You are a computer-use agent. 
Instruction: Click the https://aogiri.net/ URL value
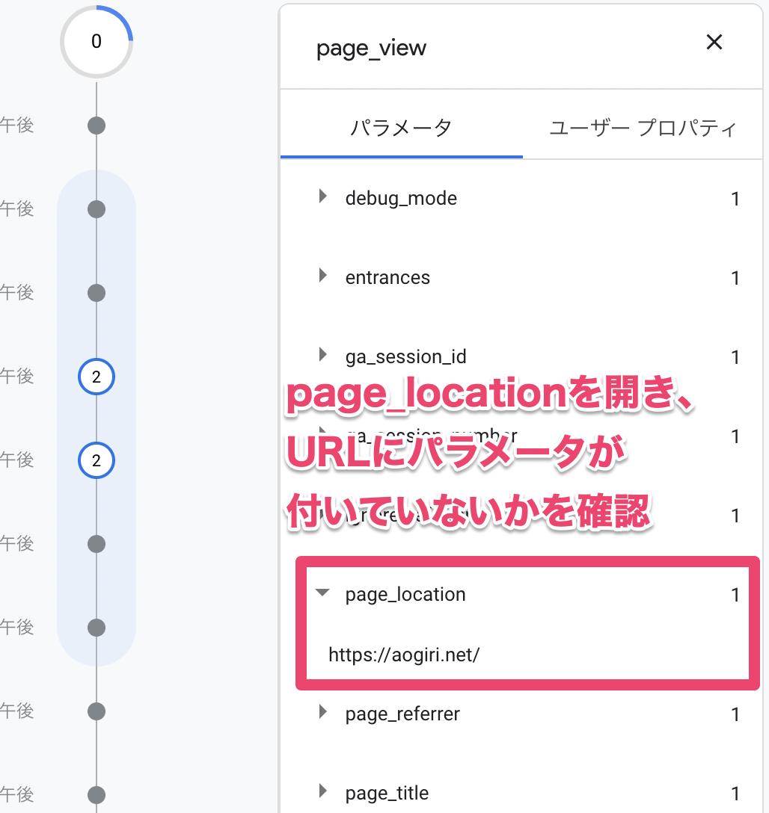(x=404, y=655)
